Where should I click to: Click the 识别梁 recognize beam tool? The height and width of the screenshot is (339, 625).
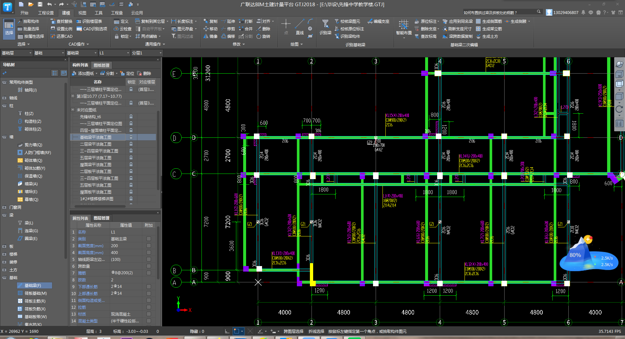[x=325, y=27]
